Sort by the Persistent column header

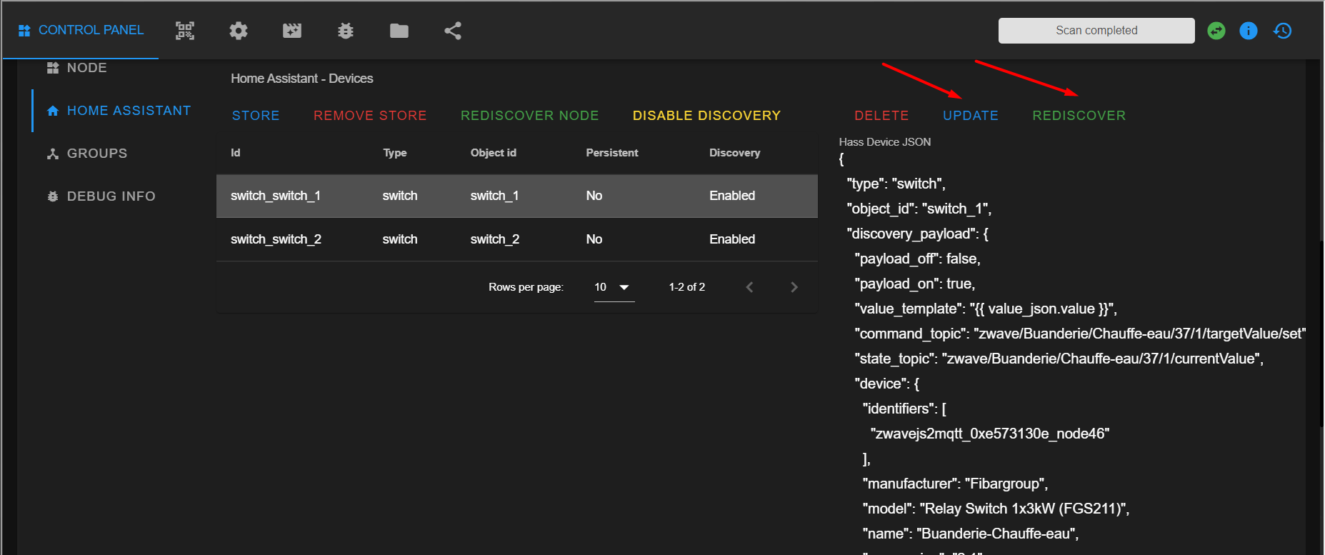612,153
